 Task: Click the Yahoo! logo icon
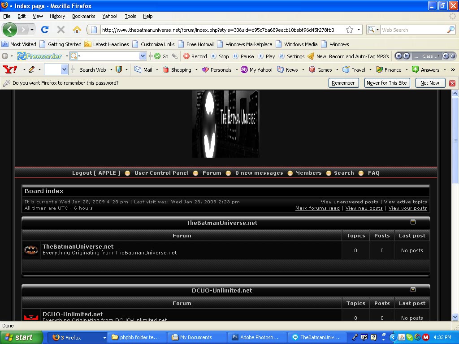point(10,69)
